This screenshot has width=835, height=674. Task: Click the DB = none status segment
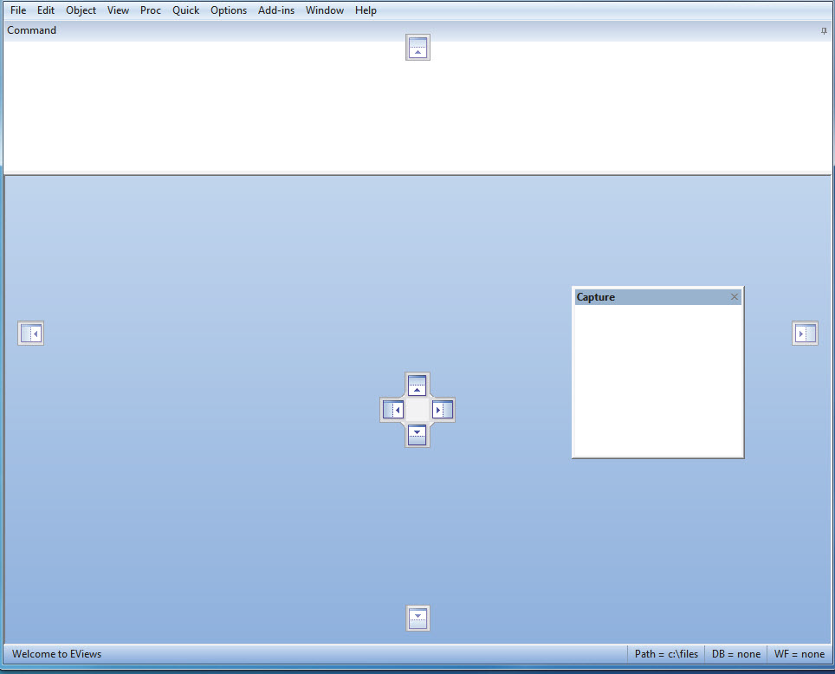(x=735, y=653)
